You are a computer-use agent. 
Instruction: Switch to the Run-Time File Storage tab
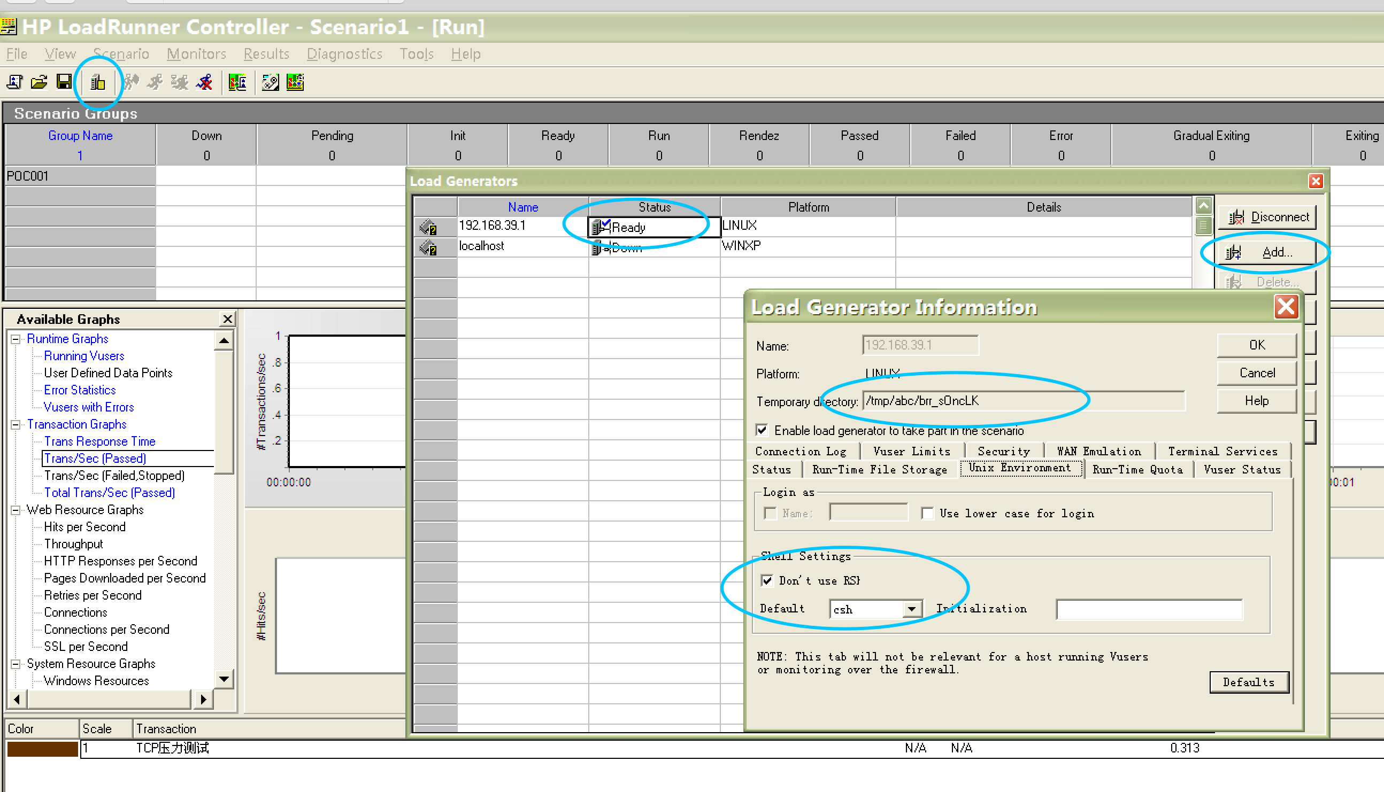pos(880,469)
